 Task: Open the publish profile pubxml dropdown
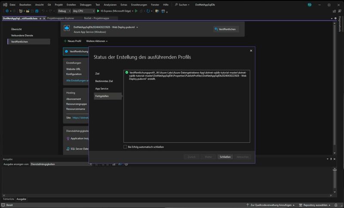pyautogui.click(x=137, y=27)
